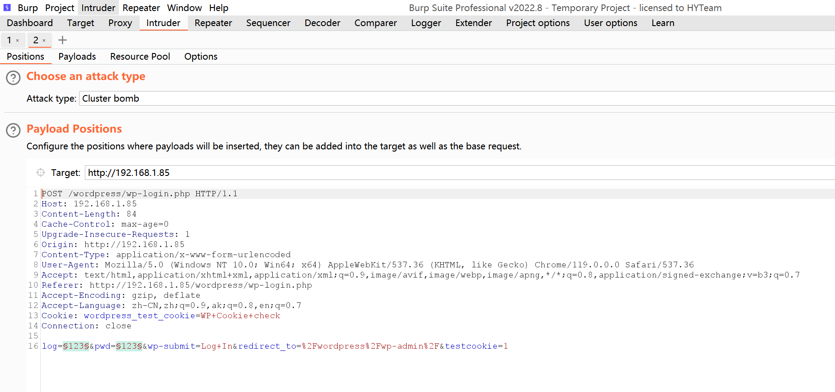The image size is (835, 392).
Task: Open the Attack type dropdown
Action: (x=457, y=99)
